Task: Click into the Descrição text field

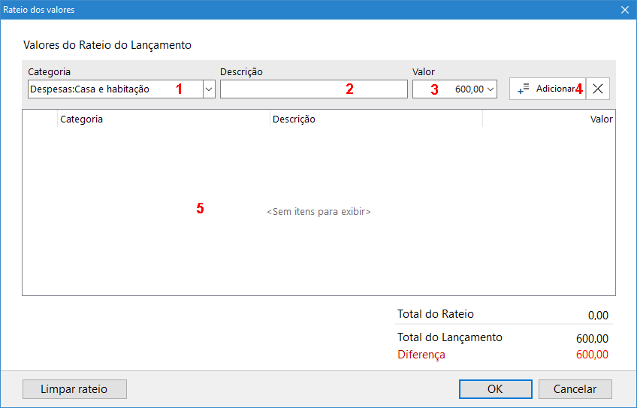Action: (313, 89)
